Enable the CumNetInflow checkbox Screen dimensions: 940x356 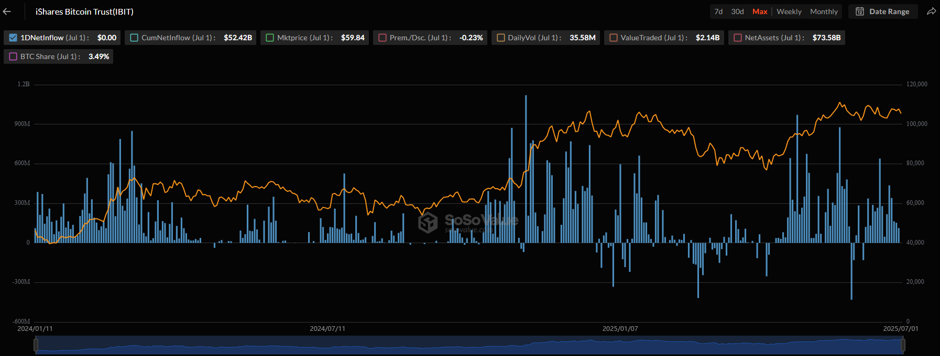(134, 38)
